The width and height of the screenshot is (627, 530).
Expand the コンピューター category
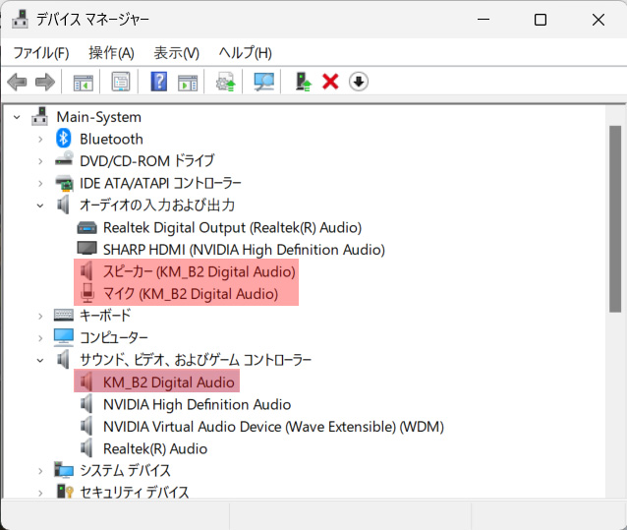[x=40, y=338]
